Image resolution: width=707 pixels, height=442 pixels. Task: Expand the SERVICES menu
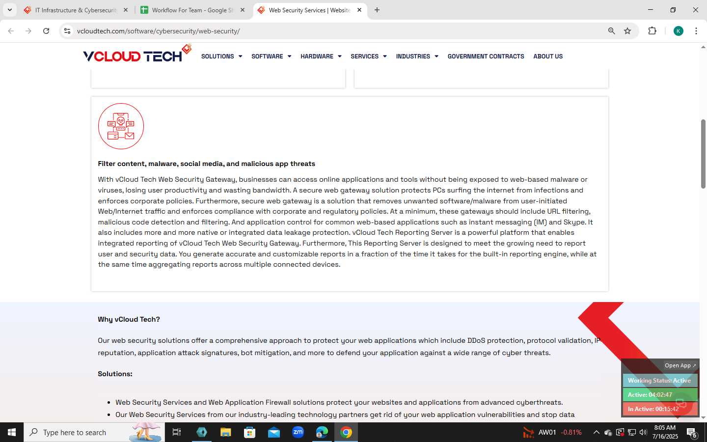point(368,56)
